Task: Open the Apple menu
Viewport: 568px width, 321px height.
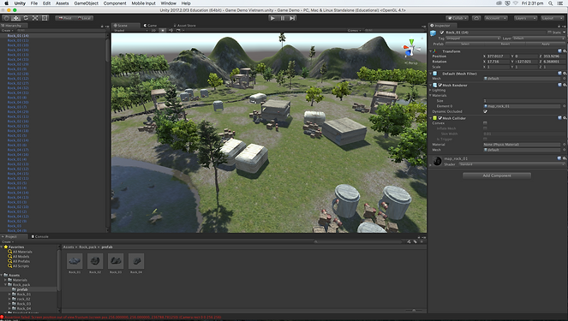Action: [x=7, y=3]
